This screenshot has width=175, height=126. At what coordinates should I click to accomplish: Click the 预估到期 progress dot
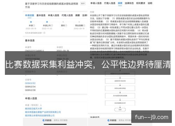click(x=79, y=22)
